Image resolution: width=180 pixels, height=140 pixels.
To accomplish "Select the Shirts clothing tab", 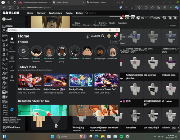I will tap(112, 23).
